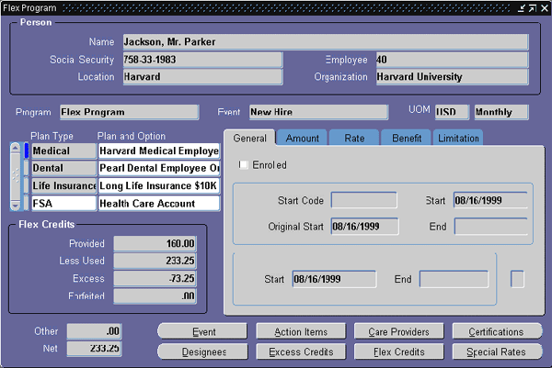552x368 pixels.
Task: Click the Program field
Action: tap(129, 112)
